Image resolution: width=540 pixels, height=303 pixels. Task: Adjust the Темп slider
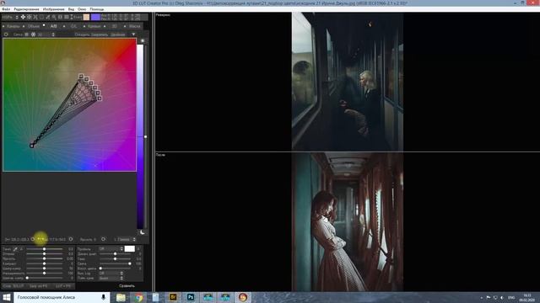(45, 249)
